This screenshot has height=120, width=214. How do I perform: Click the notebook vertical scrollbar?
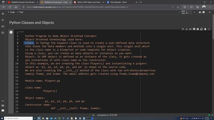click(x=213, y=27)
